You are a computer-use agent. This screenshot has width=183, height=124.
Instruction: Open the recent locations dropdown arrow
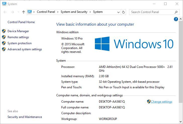pyautogui.click(x=18, y=12)
